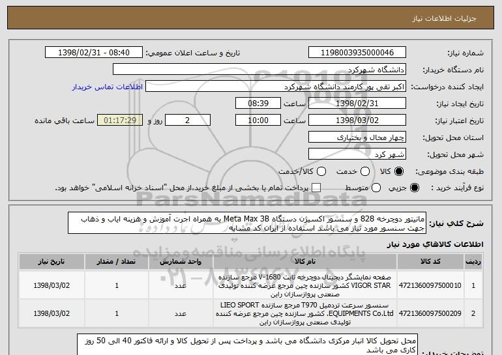Click the واحد شمارش column header
The image size is (502, 355).
(x=181, y=262)
